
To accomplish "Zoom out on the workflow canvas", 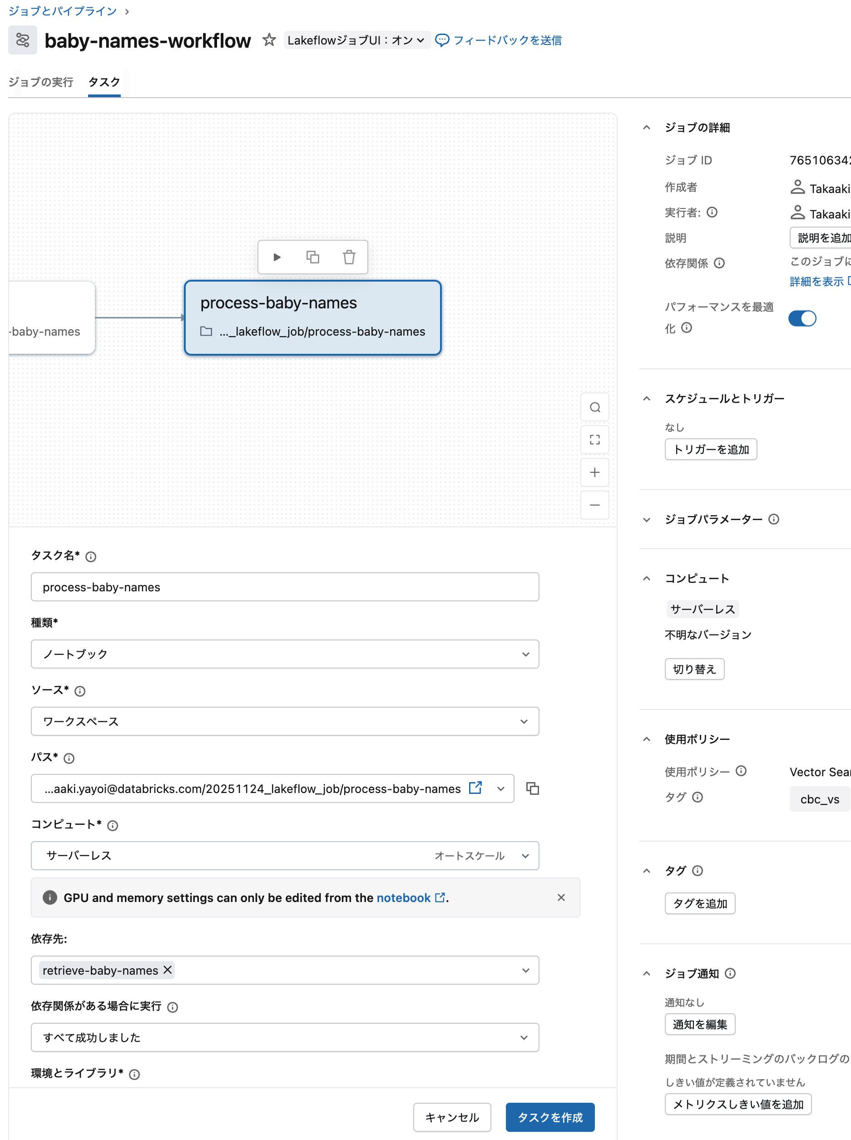I will click(594, 505).
